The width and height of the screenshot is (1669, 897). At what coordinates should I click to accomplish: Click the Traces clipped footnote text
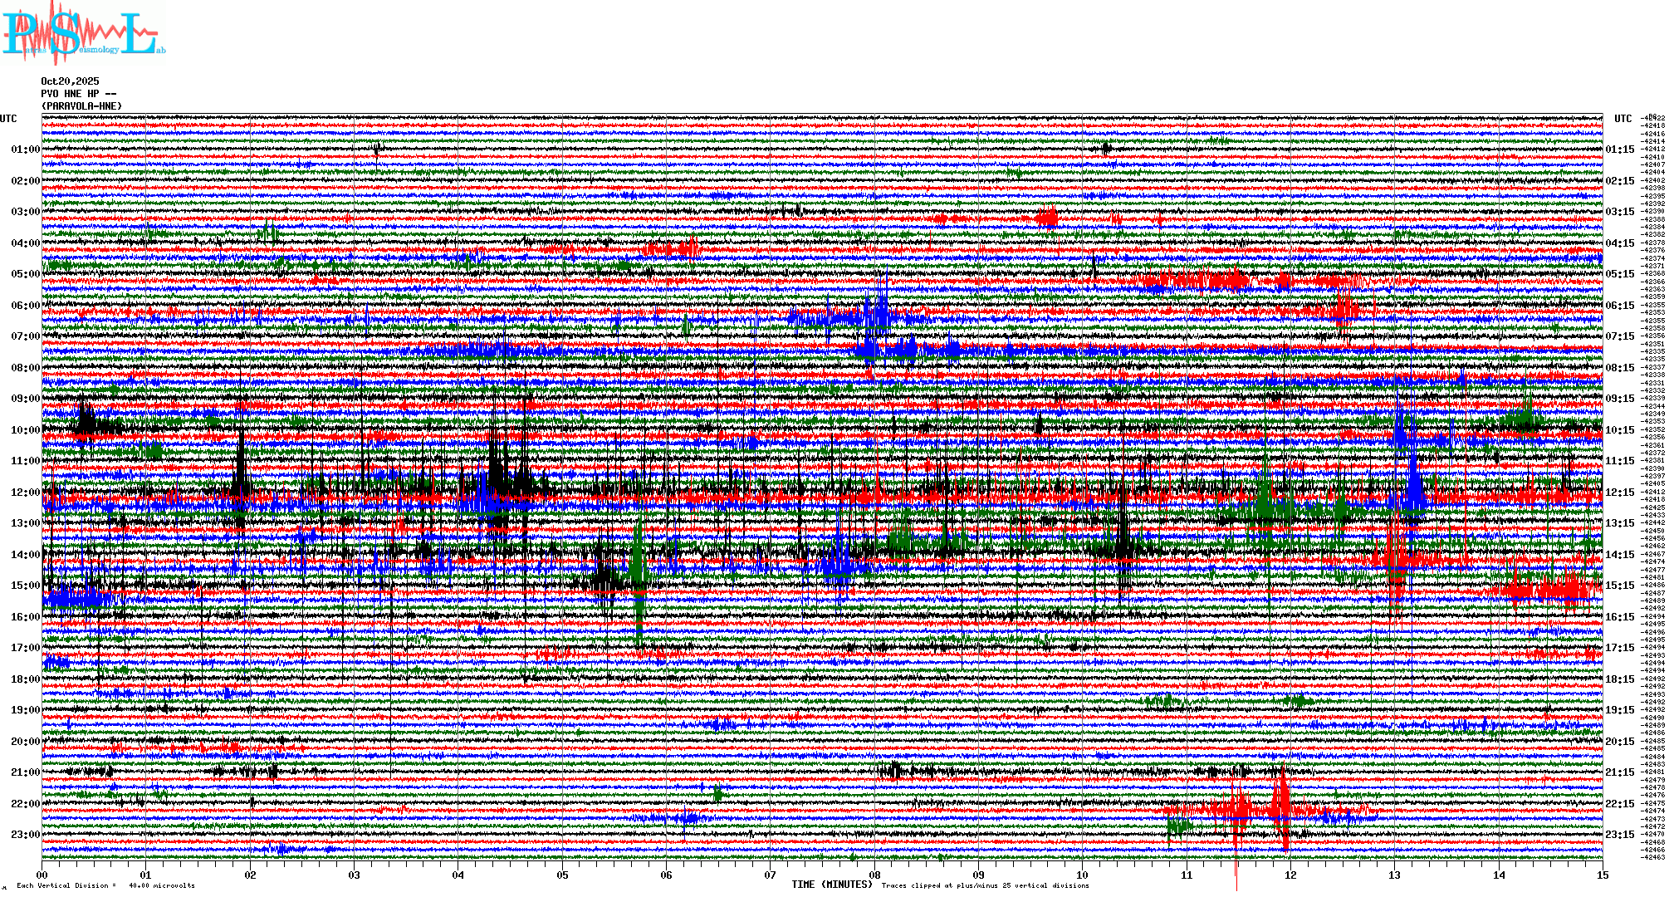click(x=985, y=885)
